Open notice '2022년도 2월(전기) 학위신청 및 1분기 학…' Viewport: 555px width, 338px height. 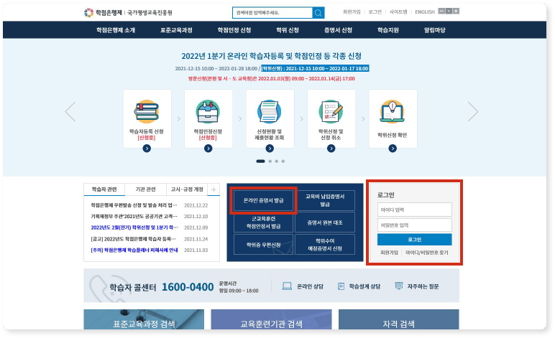(x=134, y=227)
